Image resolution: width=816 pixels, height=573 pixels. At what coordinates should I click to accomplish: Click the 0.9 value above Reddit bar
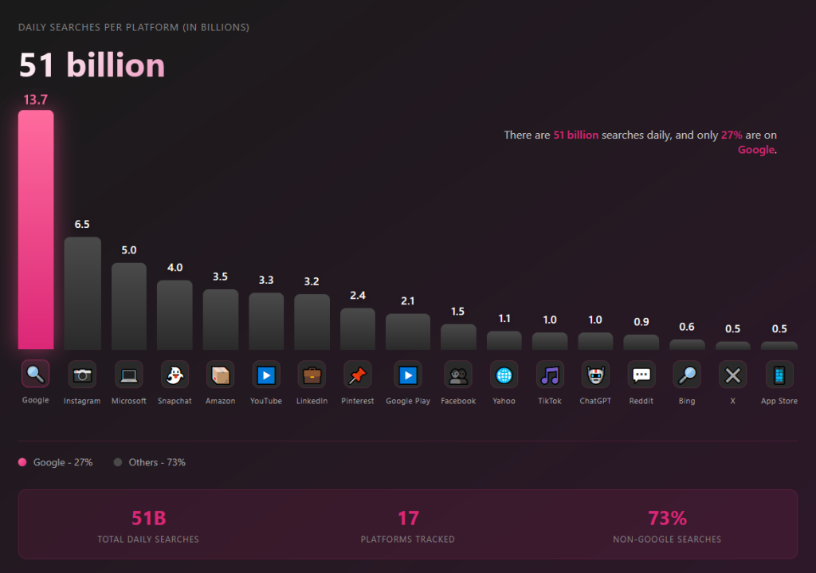(641, 322)
